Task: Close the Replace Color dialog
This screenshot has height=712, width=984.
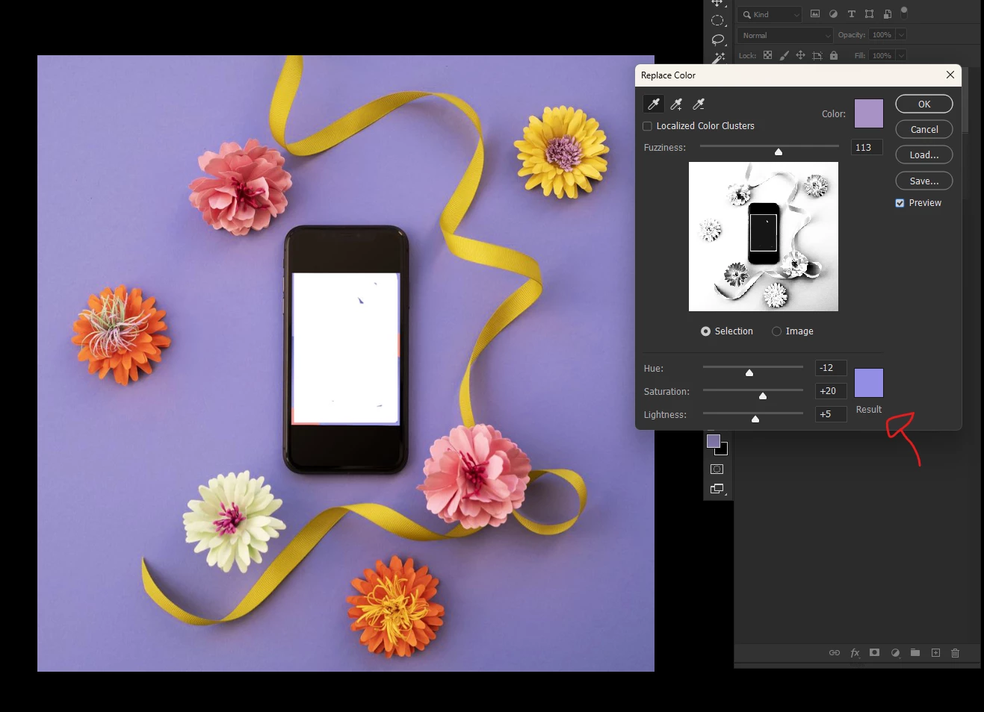Action: coord(950,75)
